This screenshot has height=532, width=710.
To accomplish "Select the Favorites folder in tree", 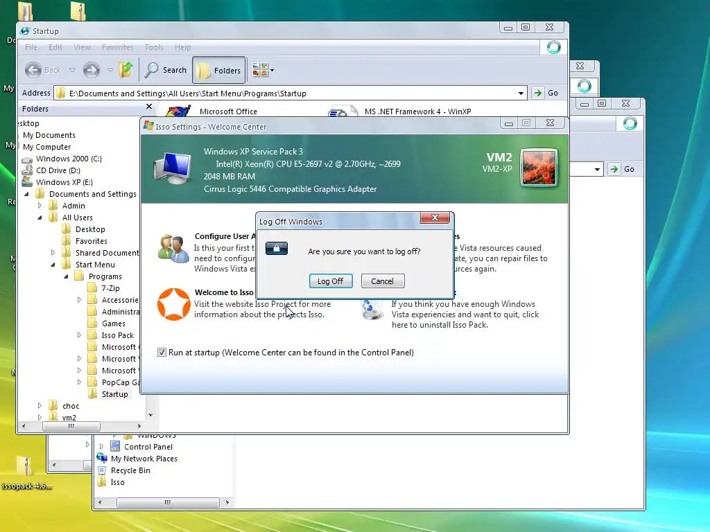I will (x=91, y=241).
